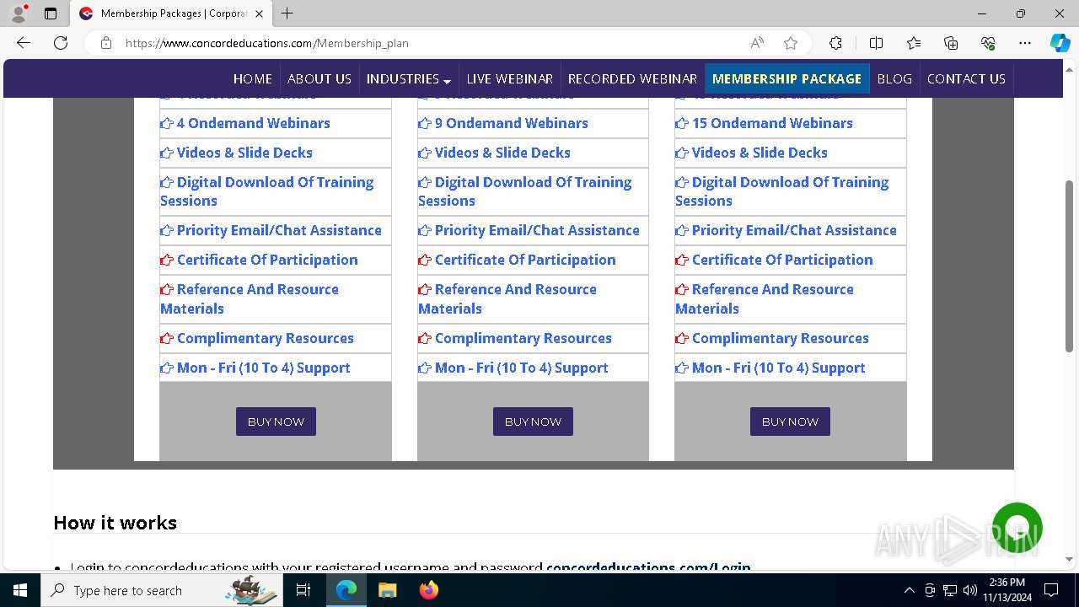Open Favorites list icon
The height and width of the screenshot is (607, 1079).
click(914, 43)
